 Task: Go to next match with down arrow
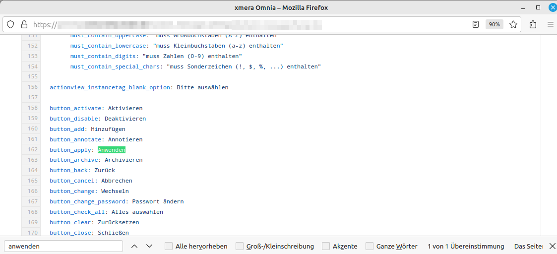point(149,246)
